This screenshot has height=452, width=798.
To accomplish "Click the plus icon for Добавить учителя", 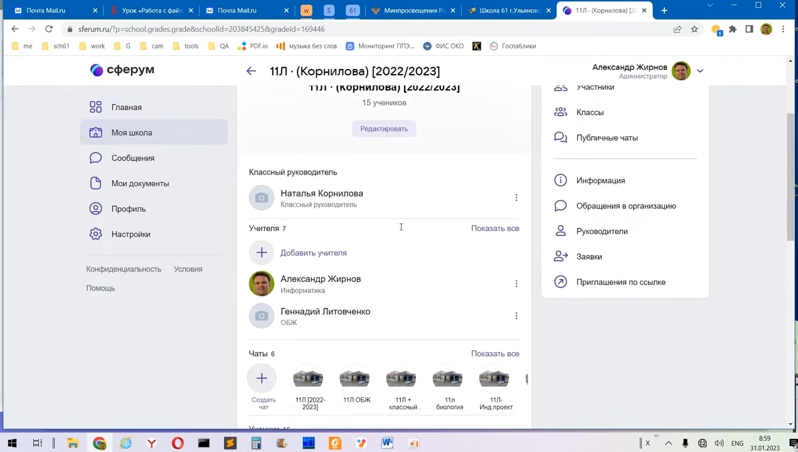I will [262, 253].
